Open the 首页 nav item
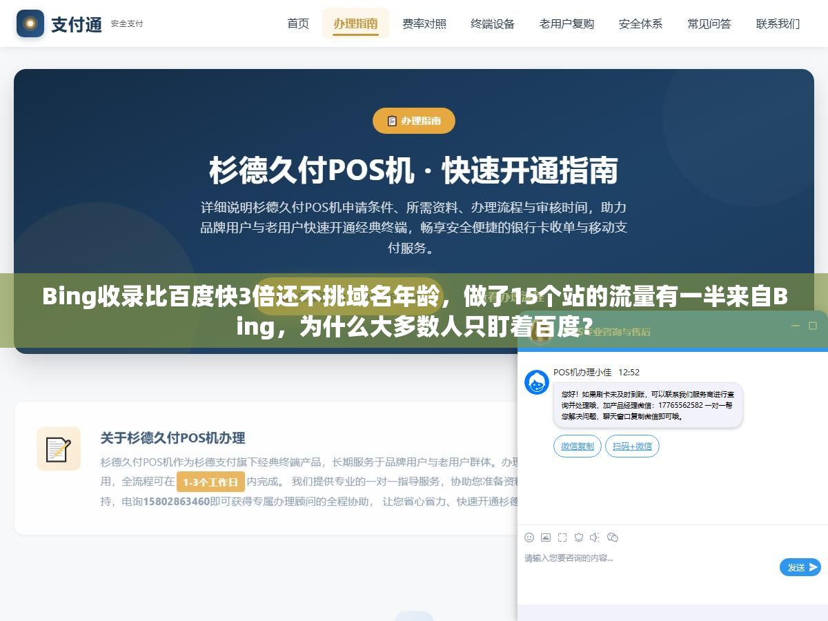Image resolution: width=828 pixels, height=621 pixels. point(298,23)
